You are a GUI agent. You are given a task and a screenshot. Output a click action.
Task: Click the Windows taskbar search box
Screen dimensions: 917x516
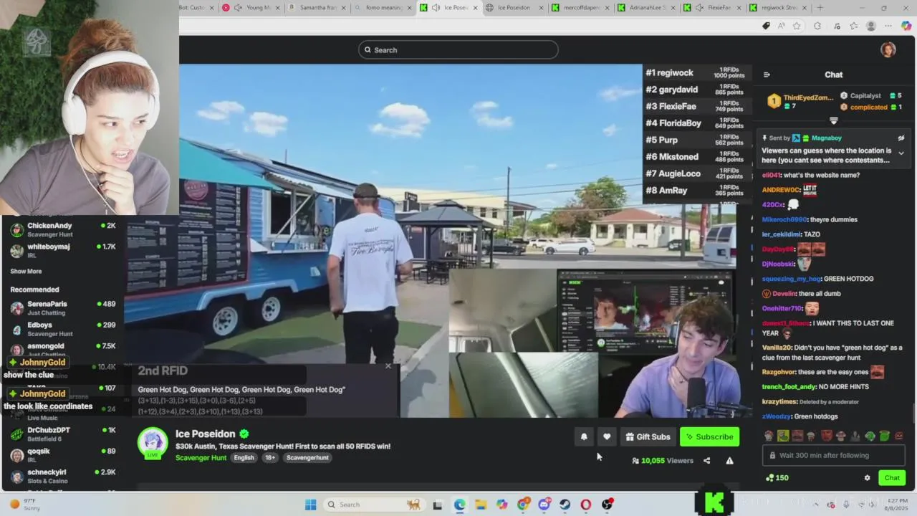[373, 505]
